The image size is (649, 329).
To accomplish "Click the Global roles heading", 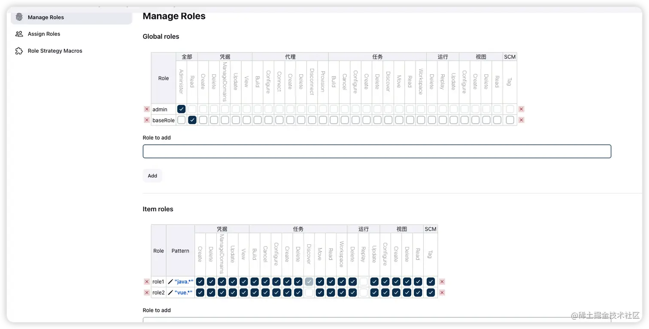I will 161,37.
